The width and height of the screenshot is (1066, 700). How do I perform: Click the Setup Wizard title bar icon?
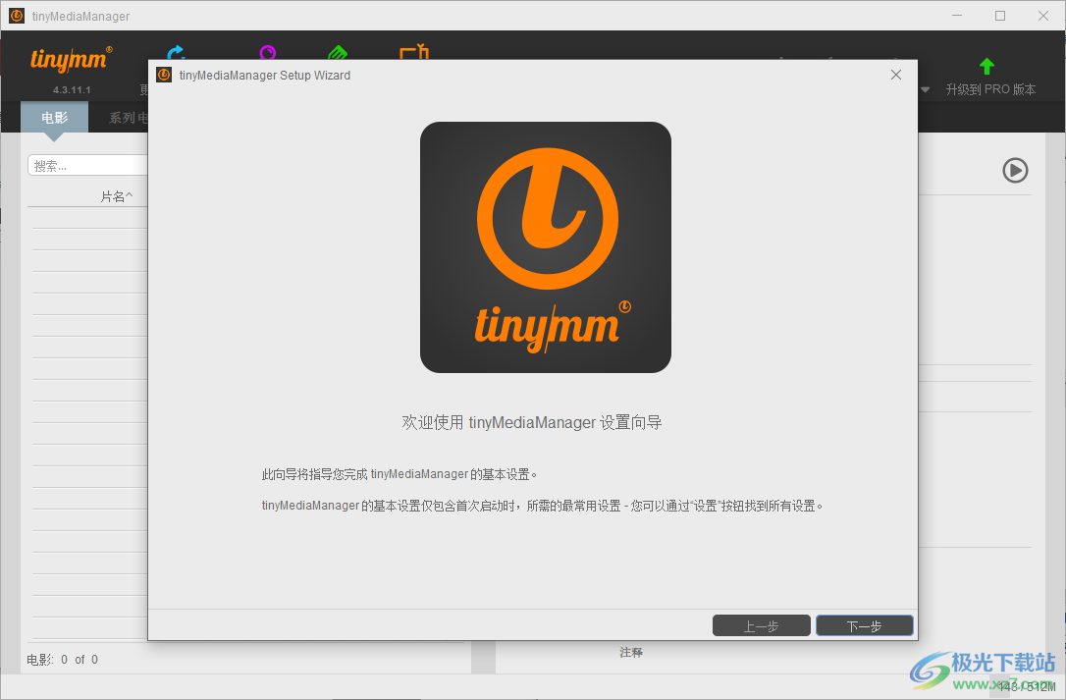pyautogui.click(x=164, y=75)
